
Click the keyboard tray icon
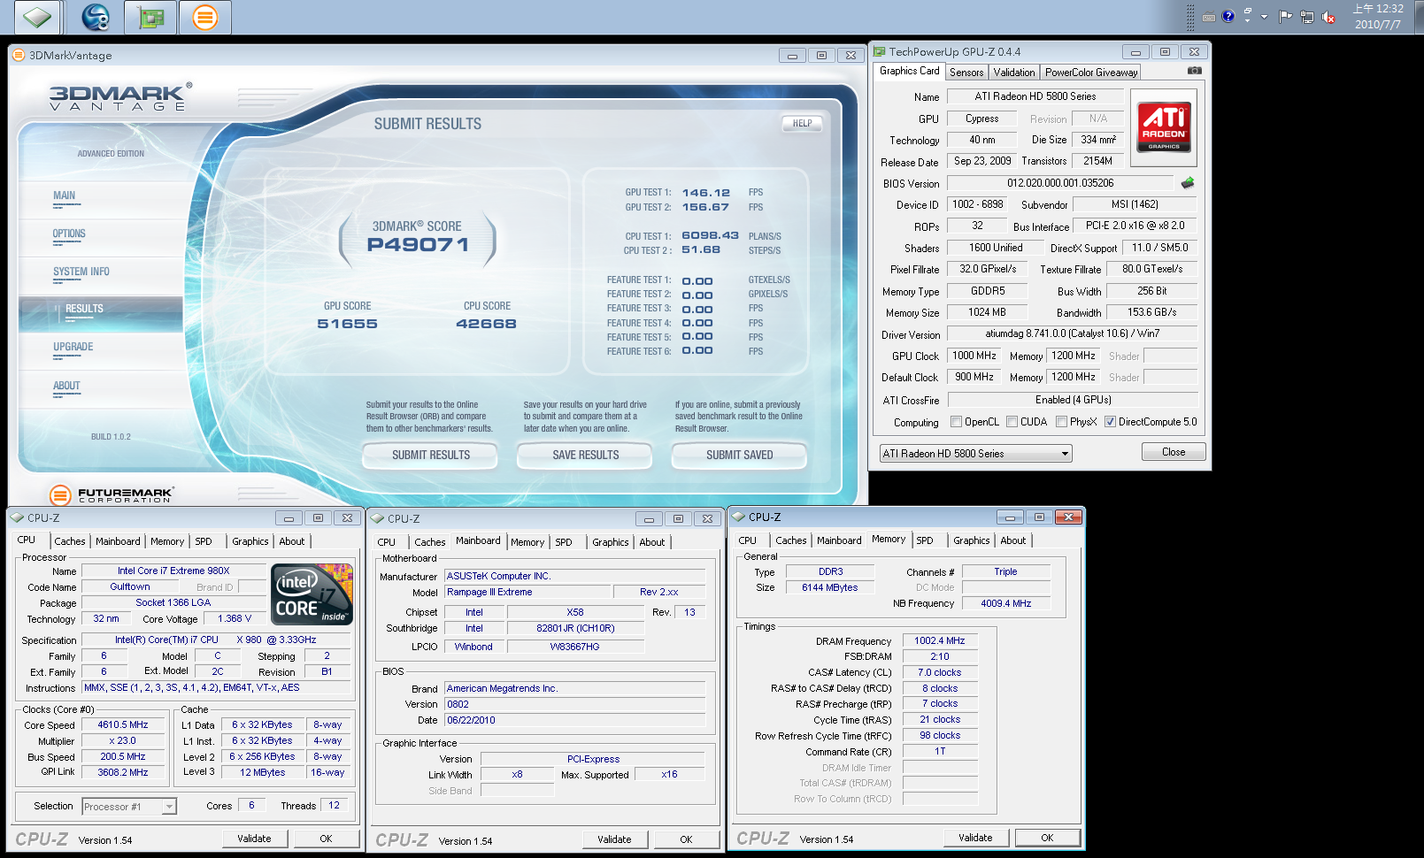coord(1209,17)
